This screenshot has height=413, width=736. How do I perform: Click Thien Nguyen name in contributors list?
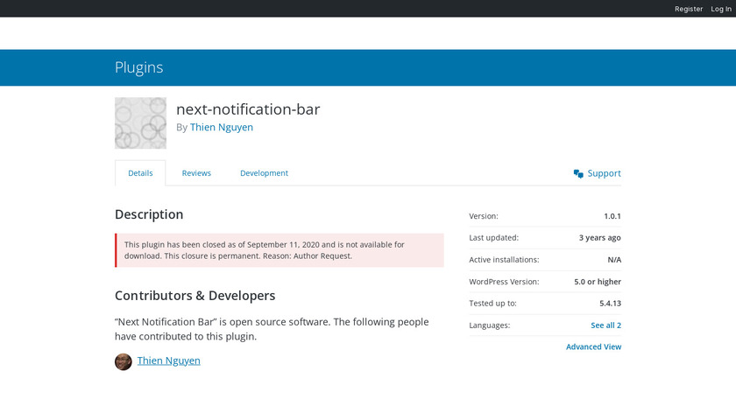click(x=169, y=360)
